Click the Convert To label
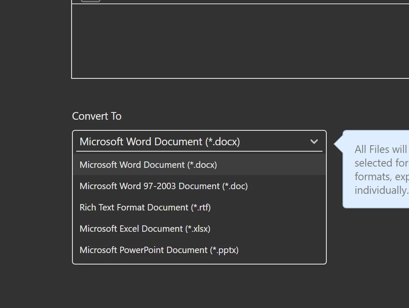This screenshot has width=409, height=308. pyautogui.click(x=97, y=116)
